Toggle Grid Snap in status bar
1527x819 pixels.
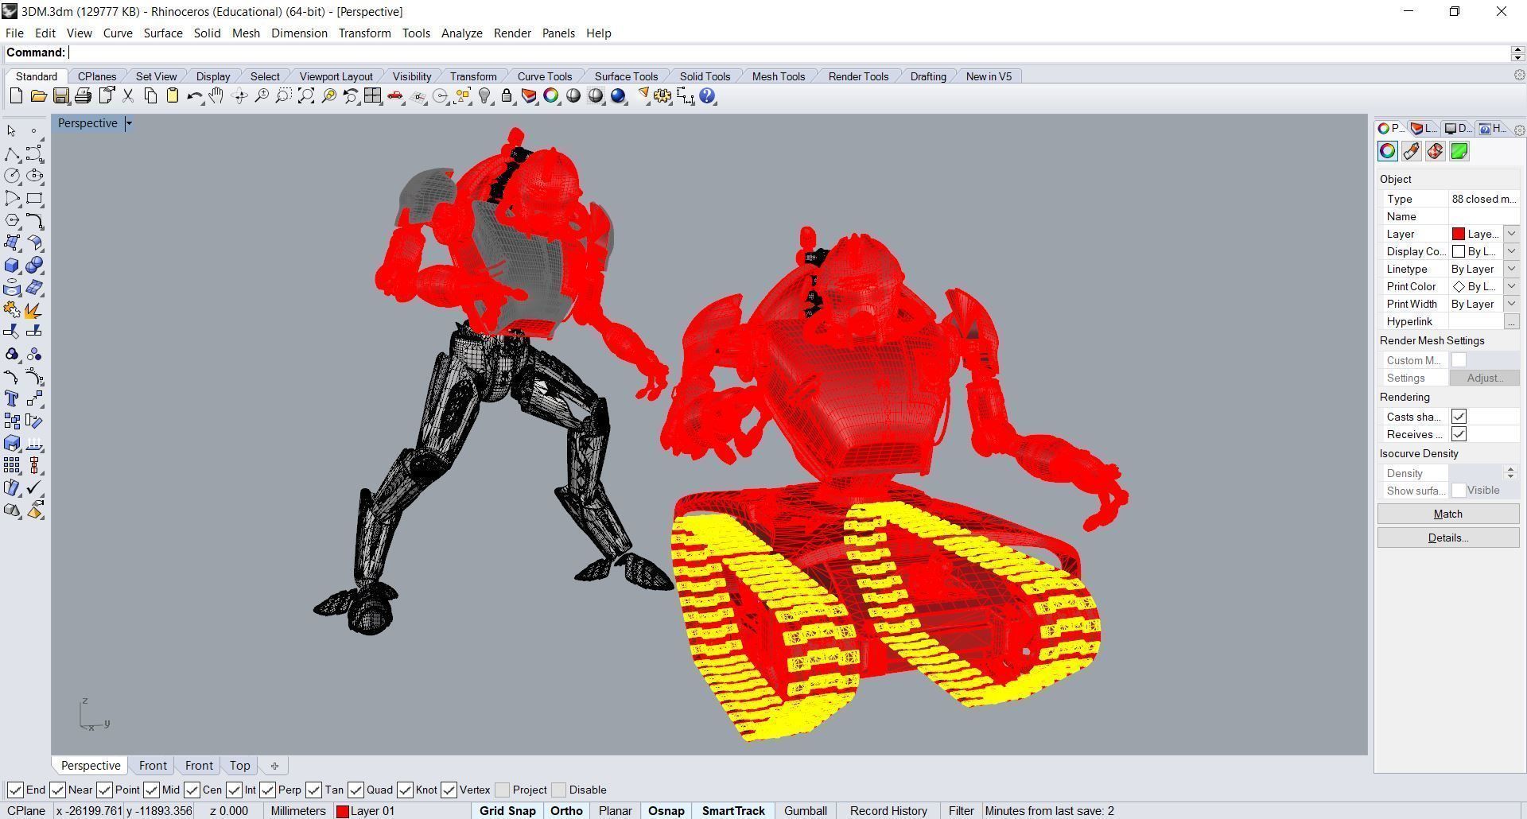point(507,811)
